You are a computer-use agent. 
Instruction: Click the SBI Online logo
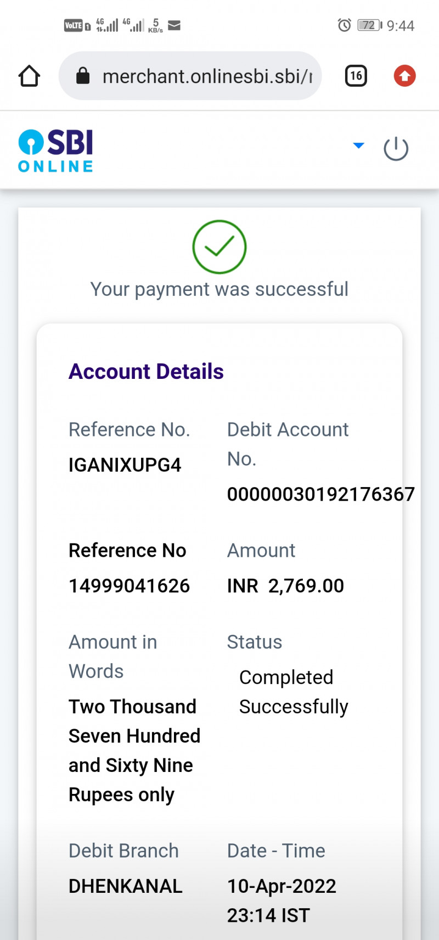point(55,150)
